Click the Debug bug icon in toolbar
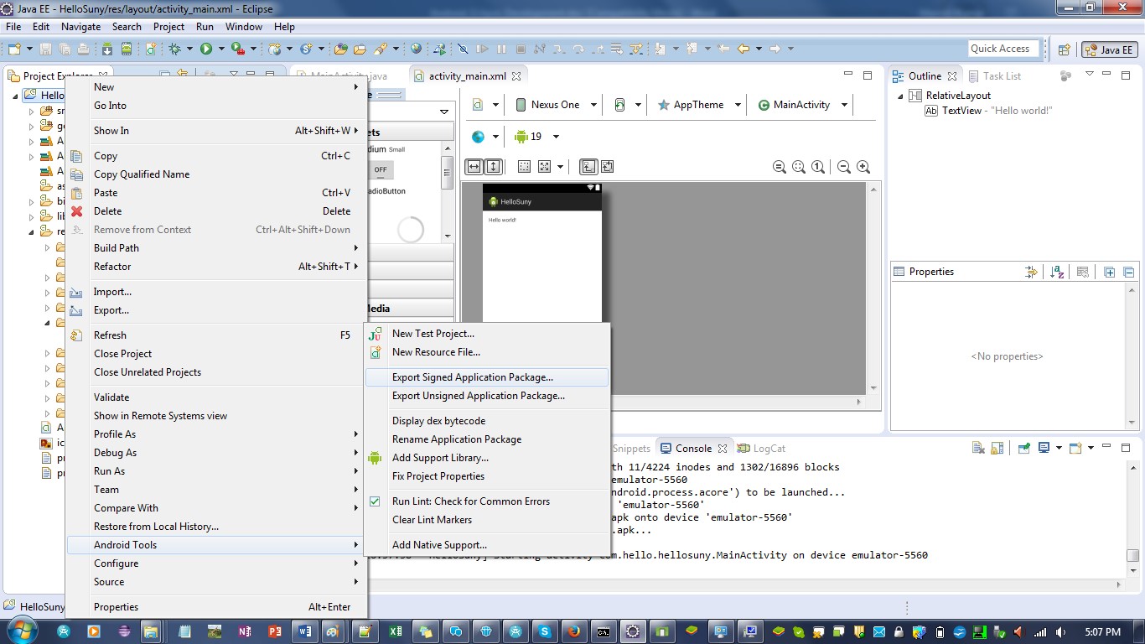Screen dimensions: 1145x644 click(175, 49)
